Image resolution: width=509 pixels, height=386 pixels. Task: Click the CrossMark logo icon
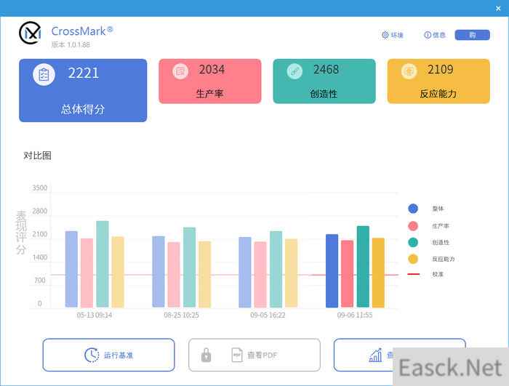pyautogui.click(x=30, y=33)
